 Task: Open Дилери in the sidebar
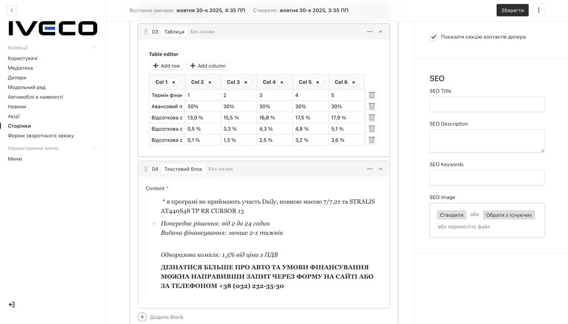click(17, 77)
